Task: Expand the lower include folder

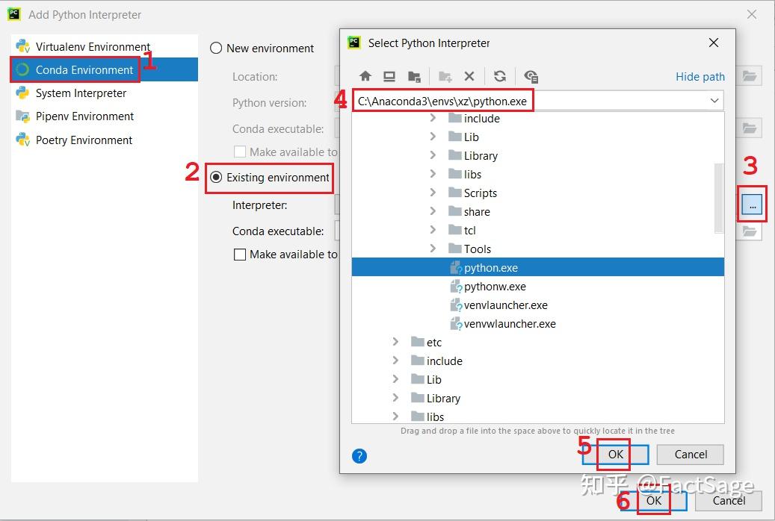Action: point(395,361)
